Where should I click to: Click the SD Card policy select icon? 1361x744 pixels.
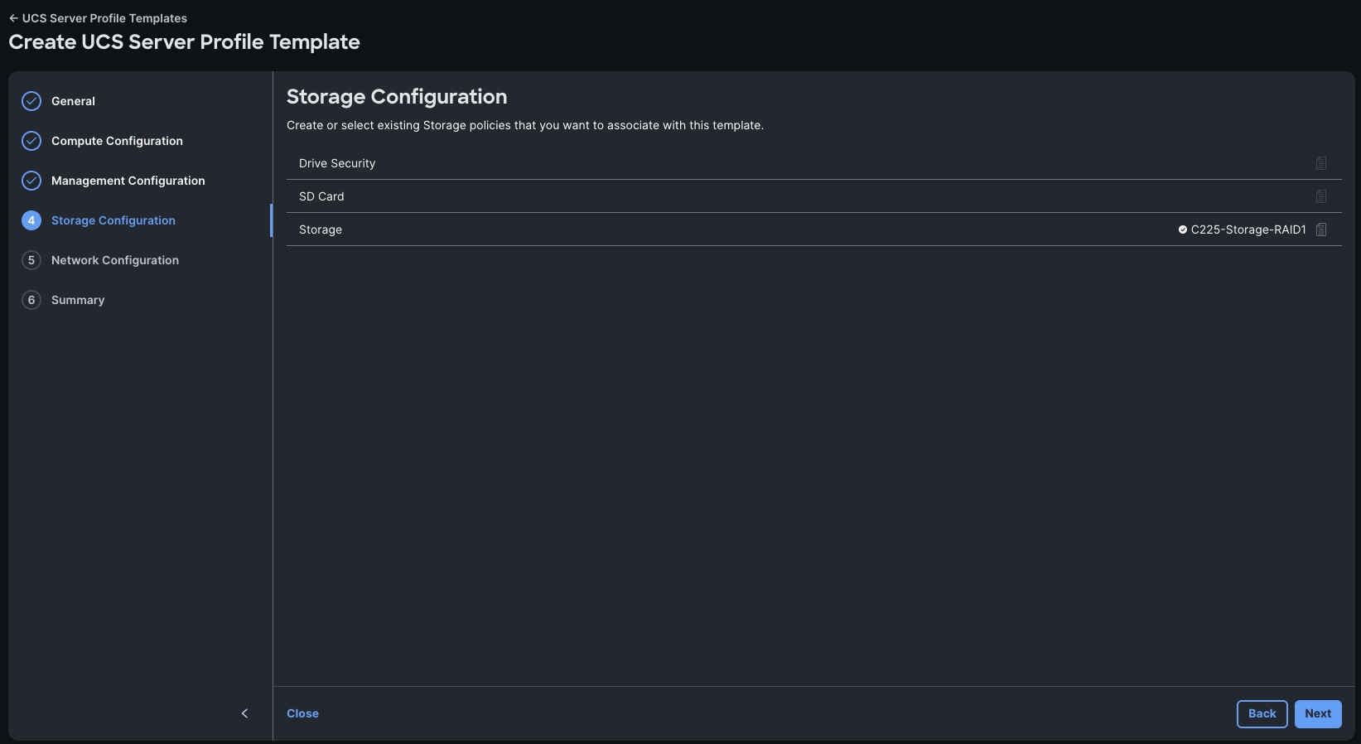[1321, 196]
